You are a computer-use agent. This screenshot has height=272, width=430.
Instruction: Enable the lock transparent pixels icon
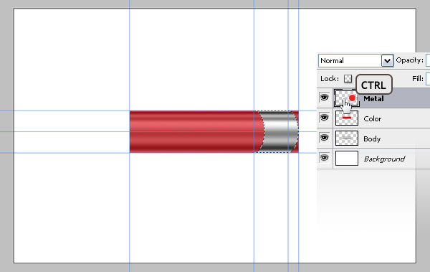pos(348,79)
